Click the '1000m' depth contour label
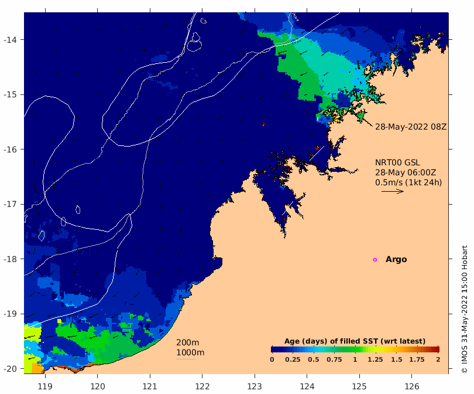 click(190, 352)
